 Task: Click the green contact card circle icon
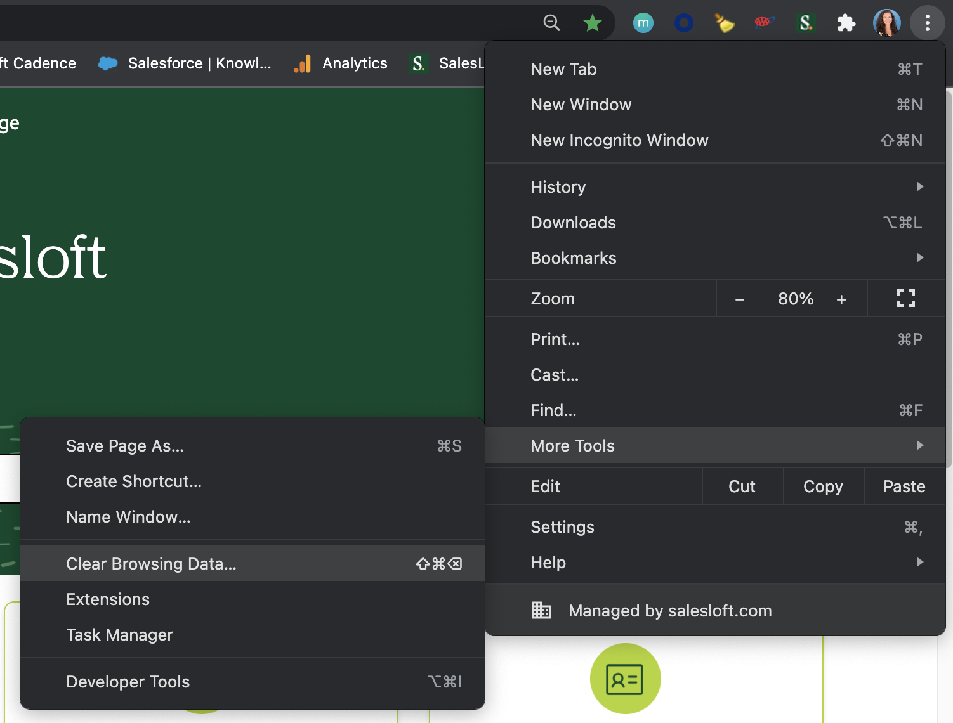coord(625,679)
